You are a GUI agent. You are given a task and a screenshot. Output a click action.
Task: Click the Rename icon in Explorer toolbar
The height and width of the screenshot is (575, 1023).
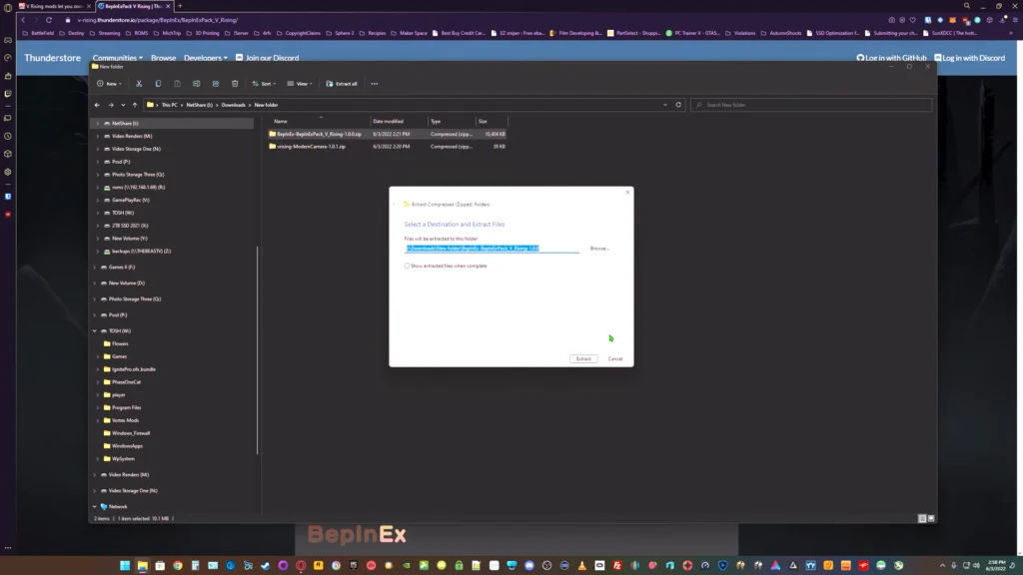pos(197,84)
